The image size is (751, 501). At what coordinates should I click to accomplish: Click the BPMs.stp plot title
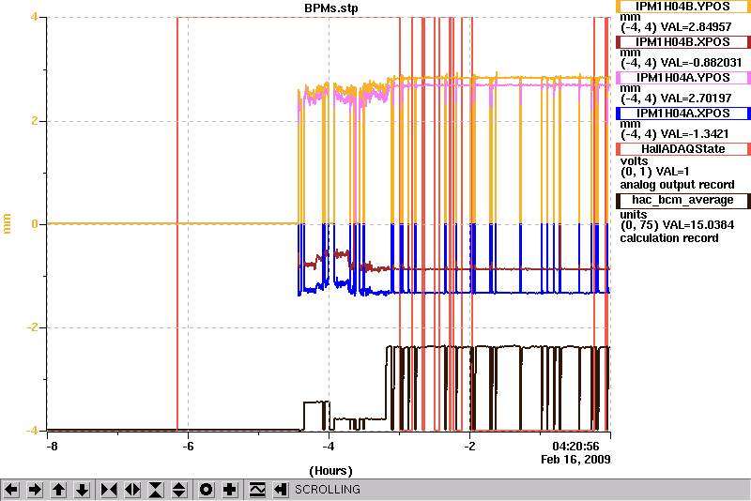click(x=331, y=8)
